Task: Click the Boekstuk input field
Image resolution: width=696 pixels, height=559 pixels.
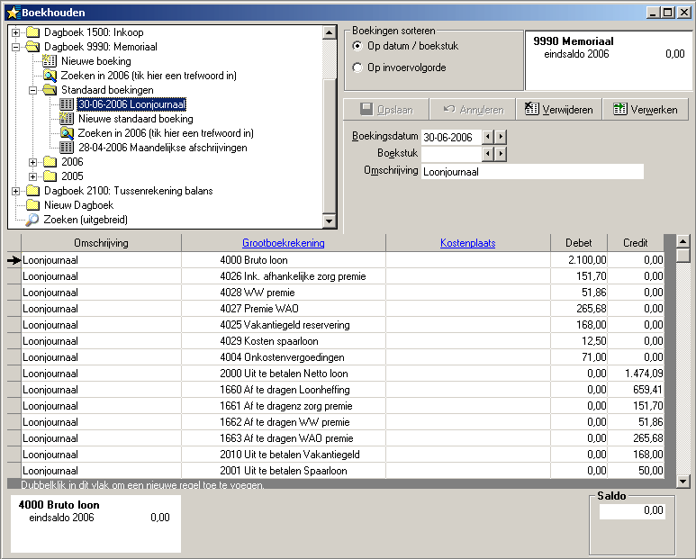Action: (x=451, y=154)
